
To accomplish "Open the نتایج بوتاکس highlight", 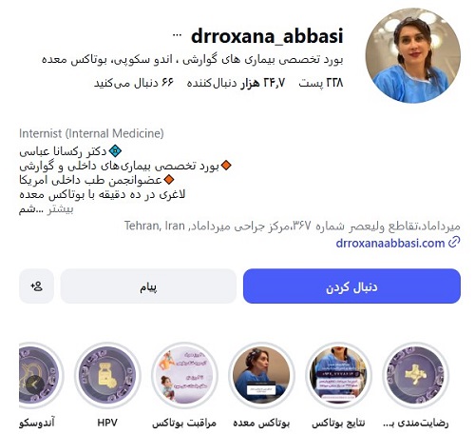I will click(338, 375).
